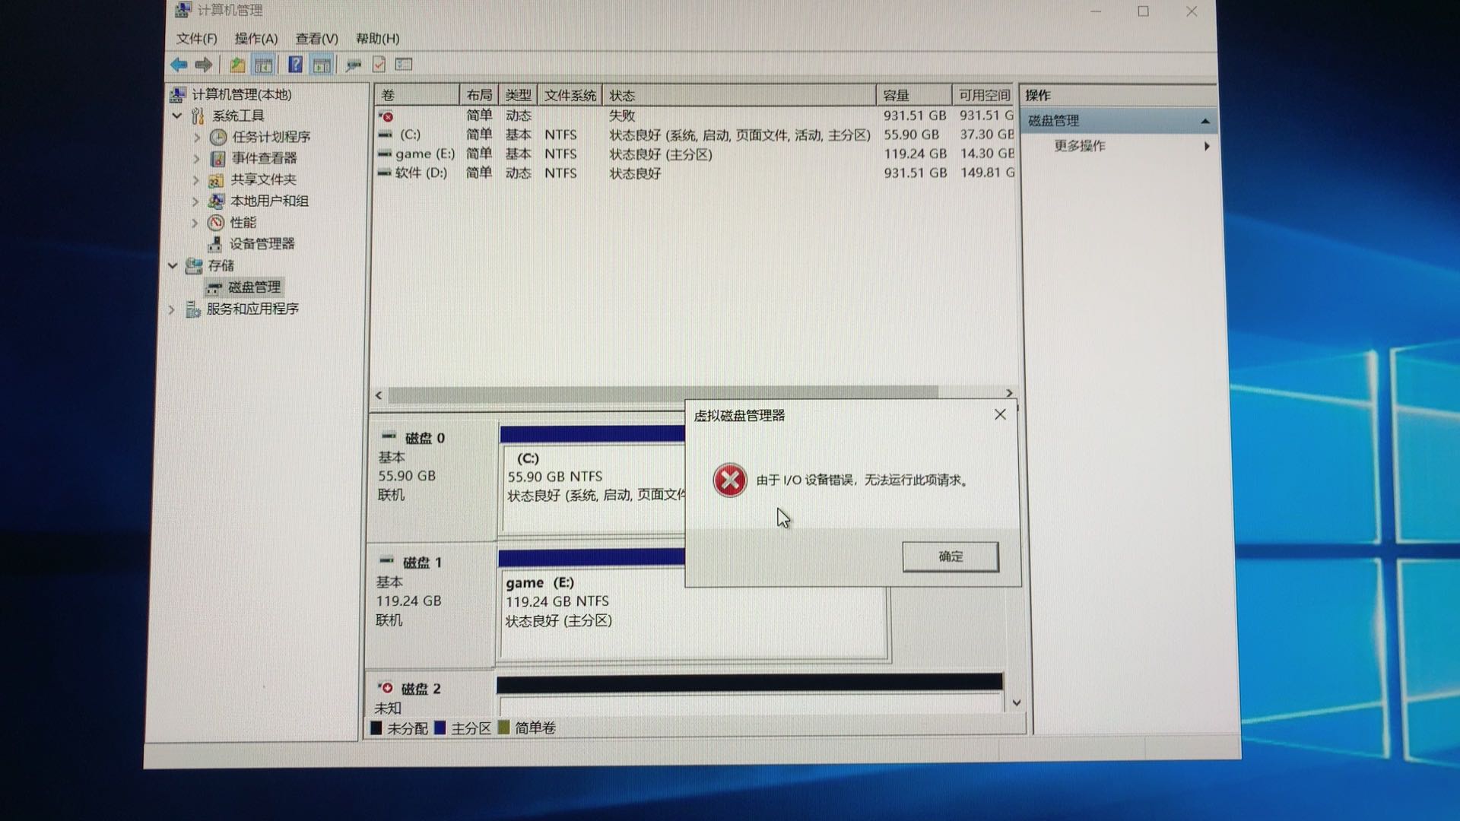This screenshot has width=1460, height=821.
Task: Click the list settings toolbar icon
Action: [404, 65]
